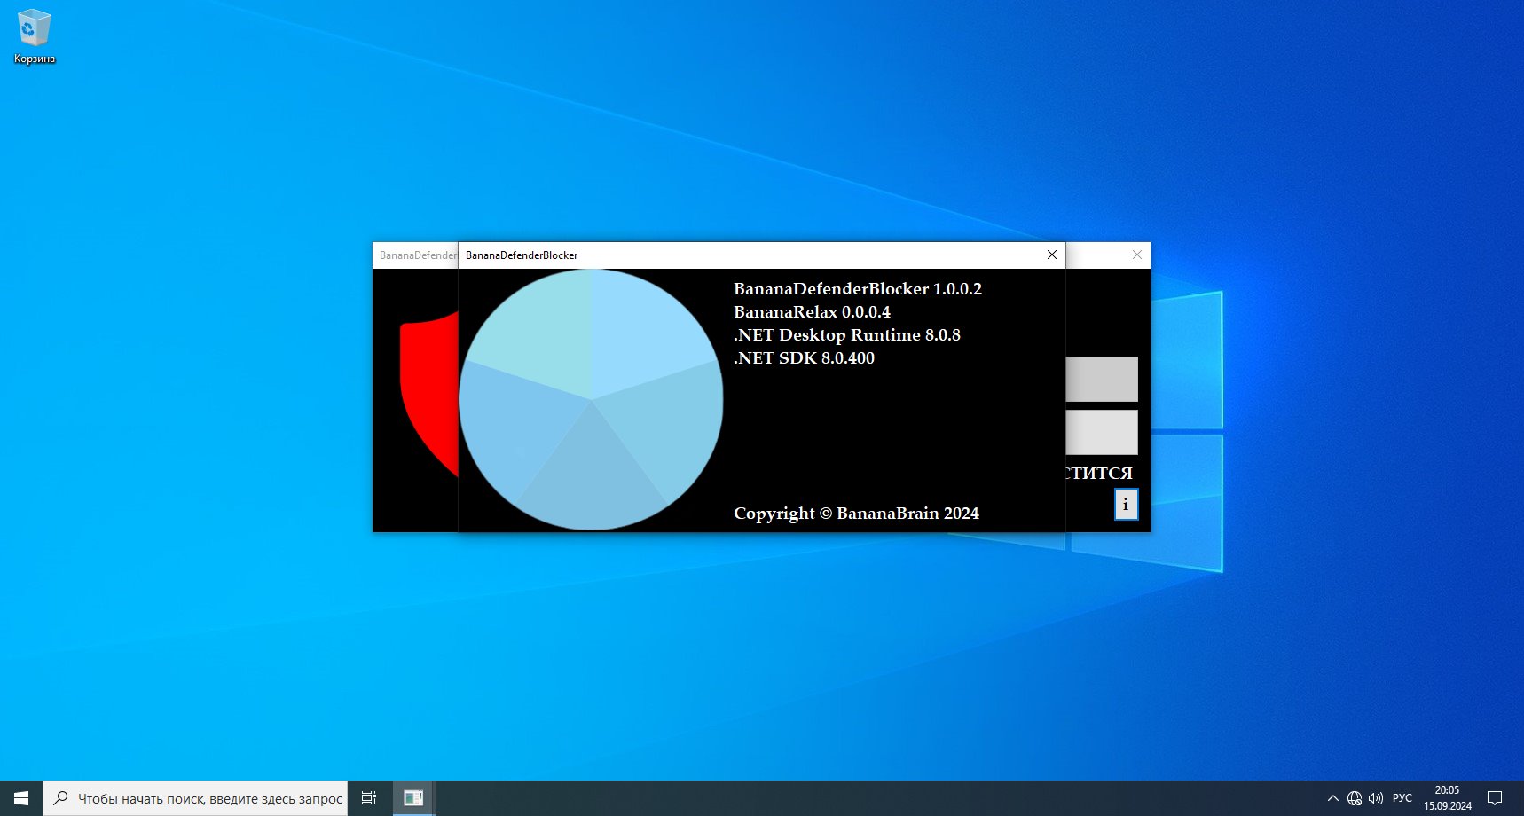This screenshot has width=1524, height=816.
Task: Focus the taskbar search input box
Action: [x=195, y=798]
